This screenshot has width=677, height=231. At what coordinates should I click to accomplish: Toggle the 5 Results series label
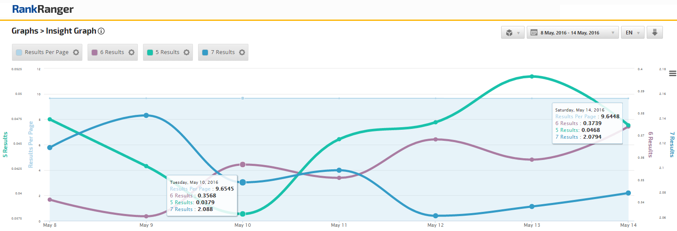point(167,52)
